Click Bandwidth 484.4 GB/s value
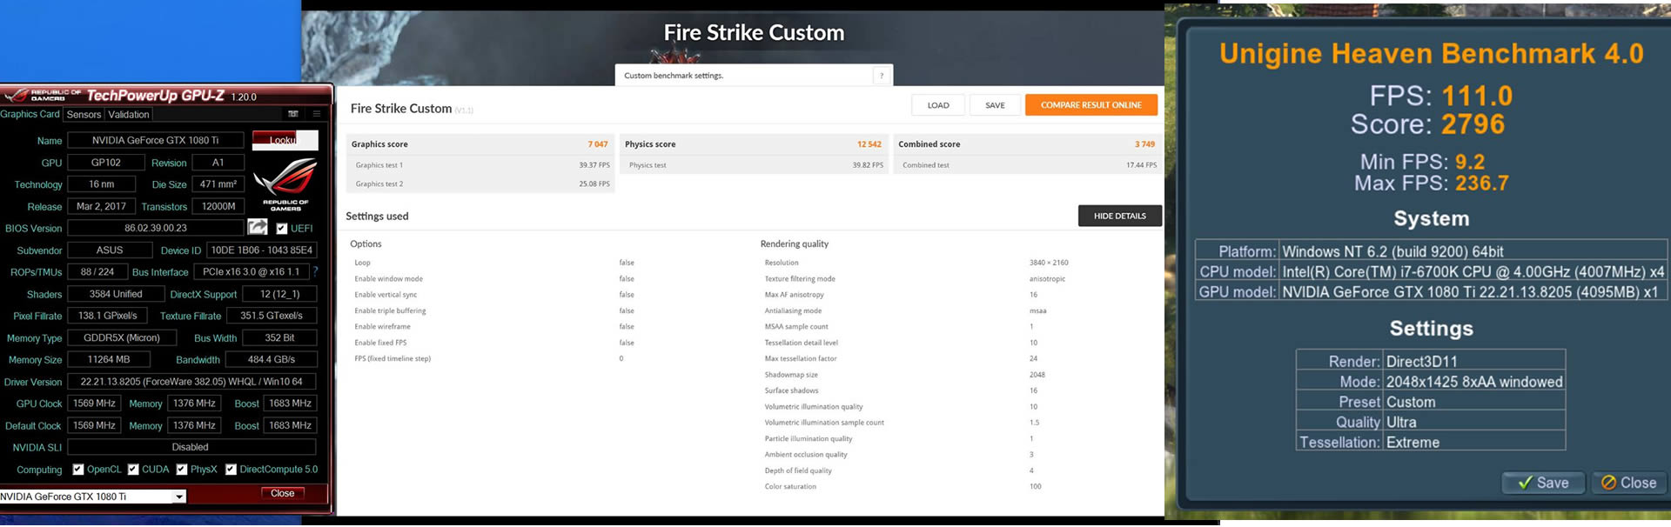 coord(271,359)
